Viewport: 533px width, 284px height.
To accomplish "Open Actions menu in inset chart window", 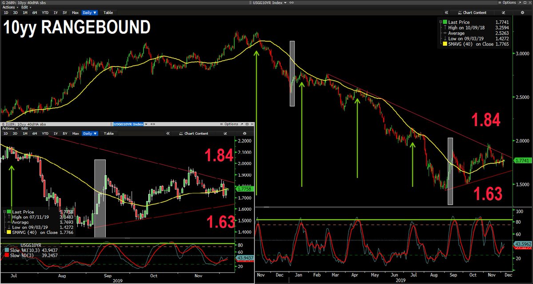I will point(10,129).
